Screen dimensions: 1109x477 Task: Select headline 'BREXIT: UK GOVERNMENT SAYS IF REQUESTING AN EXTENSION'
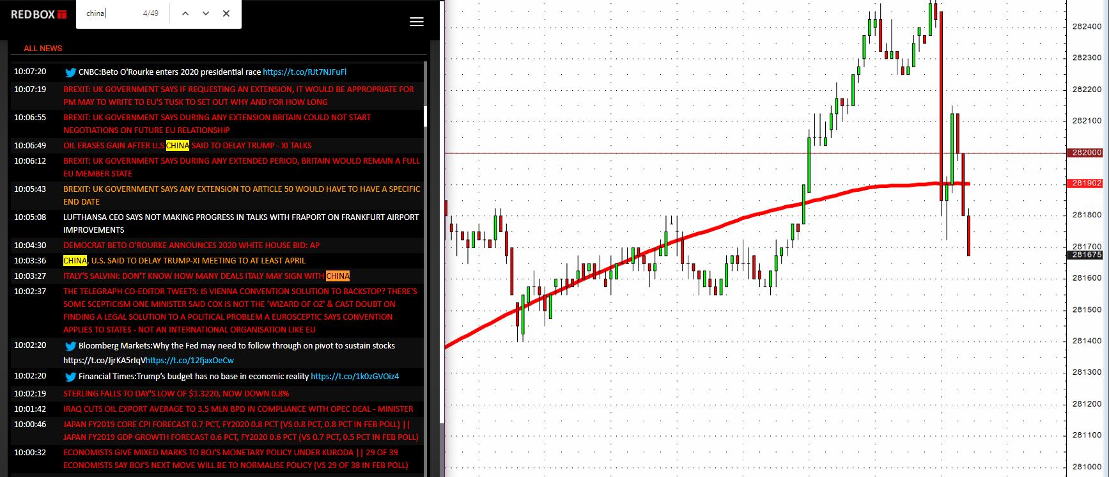click(238, 95)
